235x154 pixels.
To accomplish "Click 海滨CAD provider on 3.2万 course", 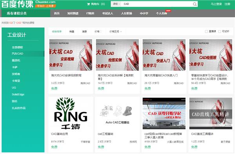I will click(x=85, y=83).
